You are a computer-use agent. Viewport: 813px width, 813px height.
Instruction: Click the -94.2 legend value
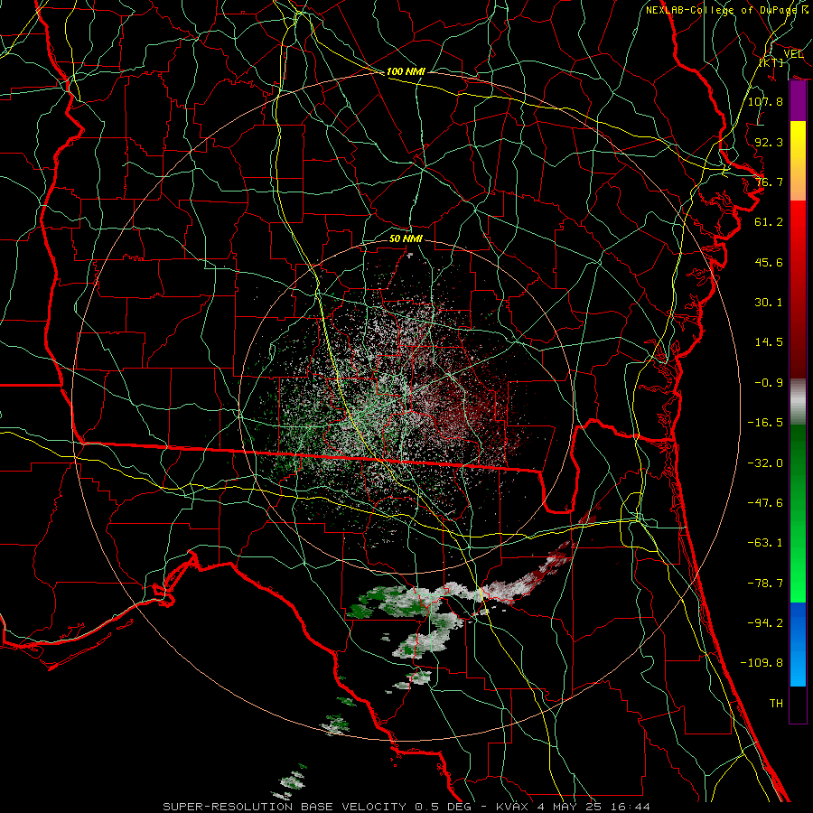[x=765, y=623]
